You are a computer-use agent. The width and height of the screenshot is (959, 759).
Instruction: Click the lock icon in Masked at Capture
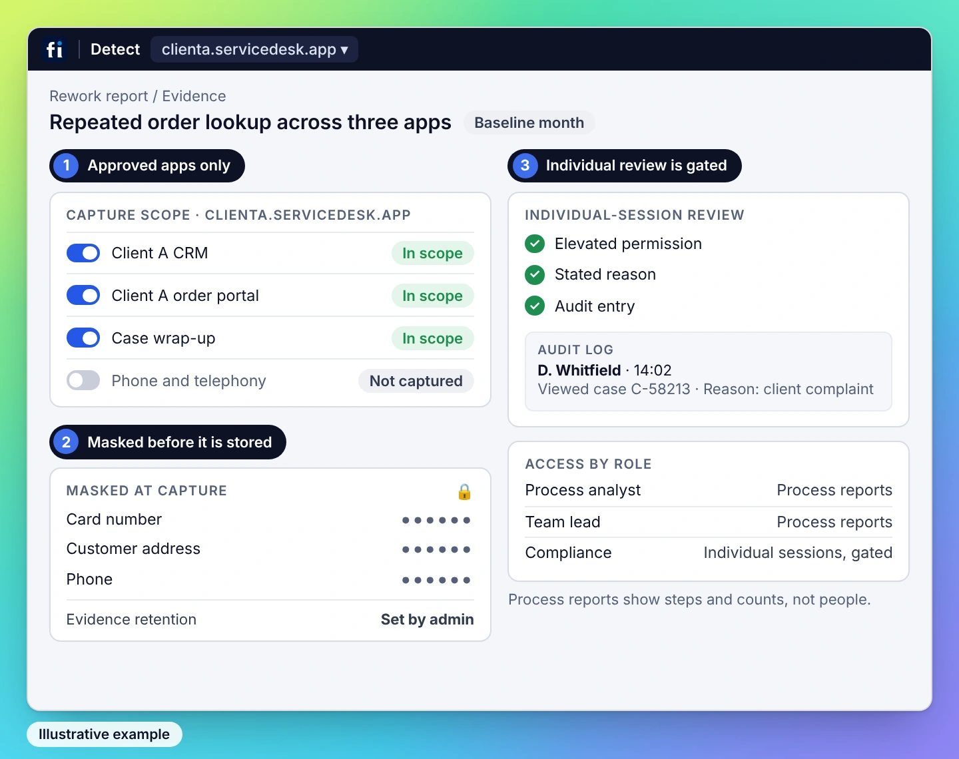click(464, 491)
